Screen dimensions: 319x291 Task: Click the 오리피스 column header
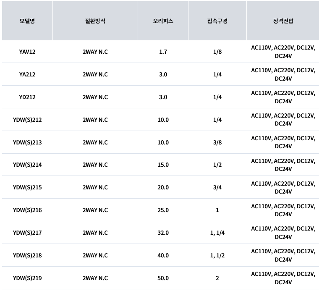click(x=163, y=21)
